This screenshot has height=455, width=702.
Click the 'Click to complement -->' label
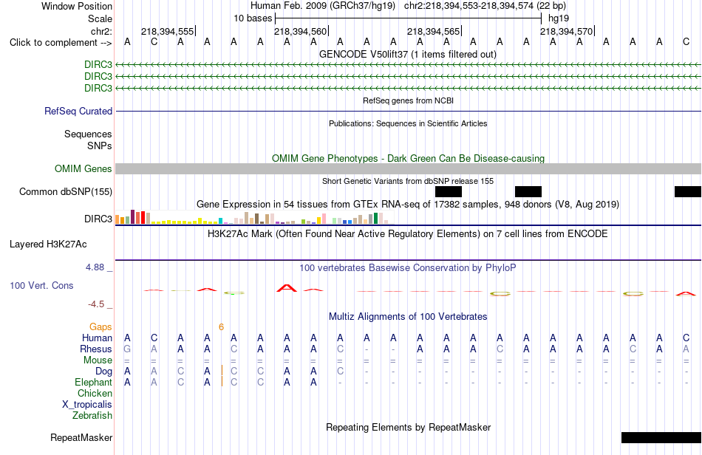(x=61, y=43)
